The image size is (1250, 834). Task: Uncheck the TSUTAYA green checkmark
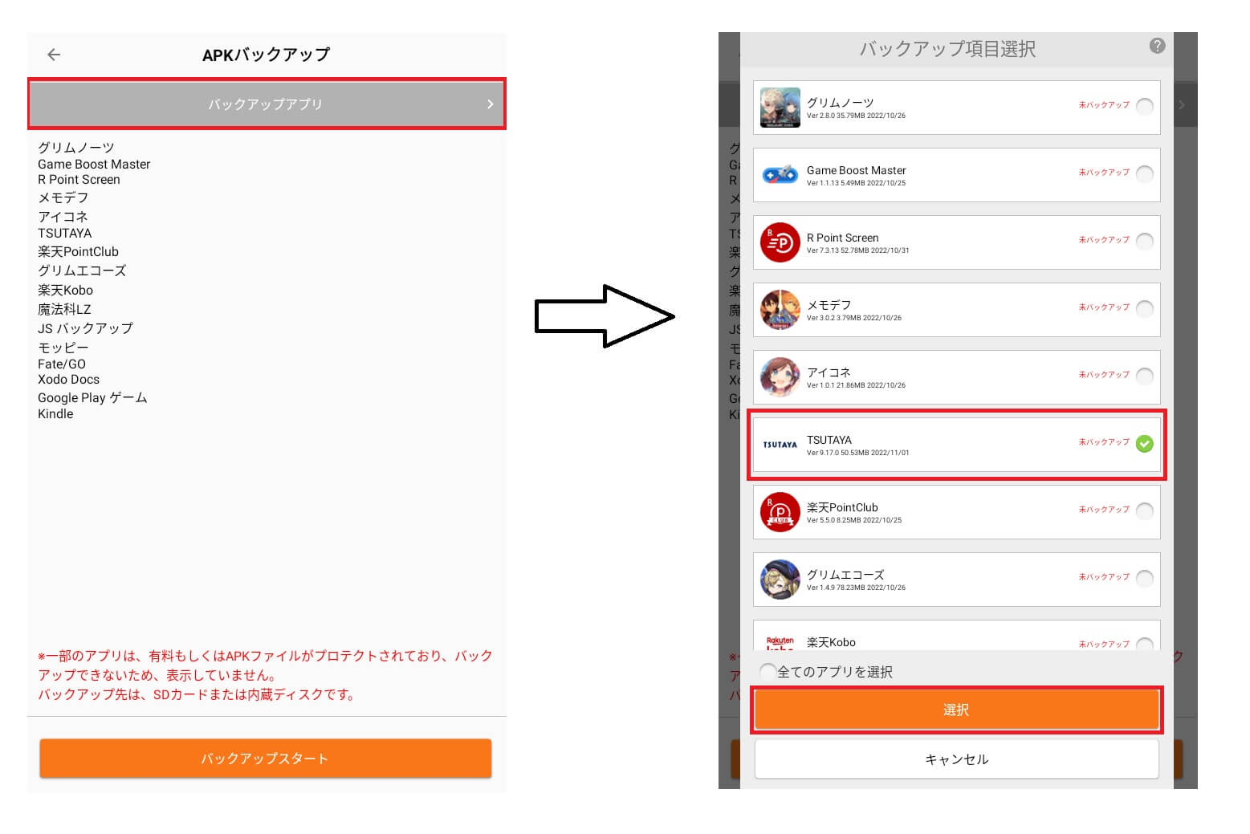[x=1145, y=443]
